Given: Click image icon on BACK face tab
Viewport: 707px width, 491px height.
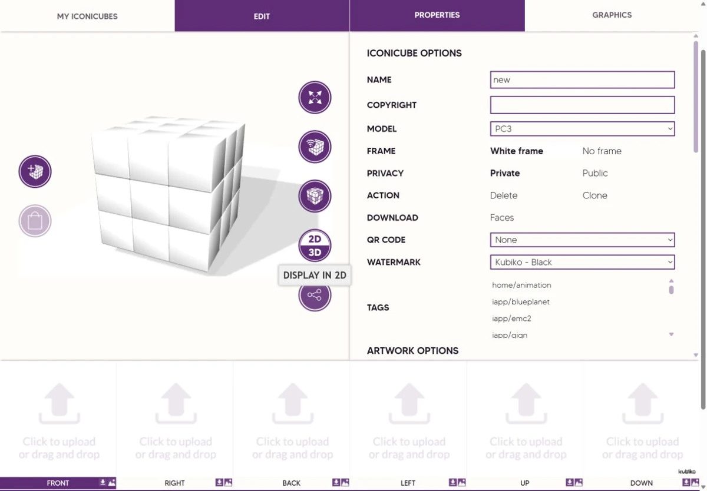Looking at the screenshot, I should [x=345, y=483].
